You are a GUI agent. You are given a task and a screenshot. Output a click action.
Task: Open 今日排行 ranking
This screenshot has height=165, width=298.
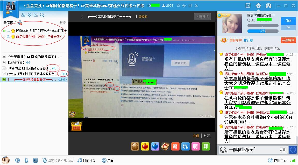pos(202,17)
